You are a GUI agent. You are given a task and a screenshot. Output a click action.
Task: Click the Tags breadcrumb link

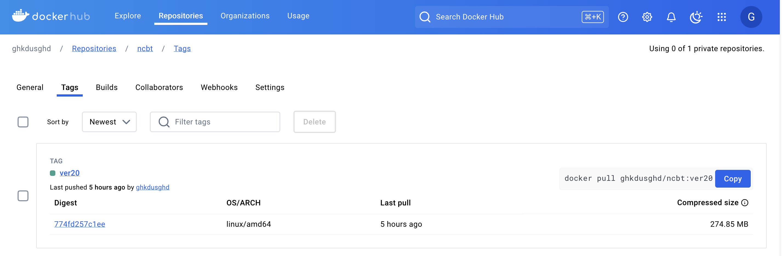point(182,48)
